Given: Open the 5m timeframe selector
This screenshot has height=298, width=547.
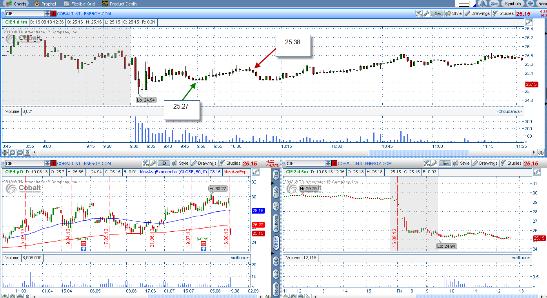Looking at the screenshot, I should 445,163.
